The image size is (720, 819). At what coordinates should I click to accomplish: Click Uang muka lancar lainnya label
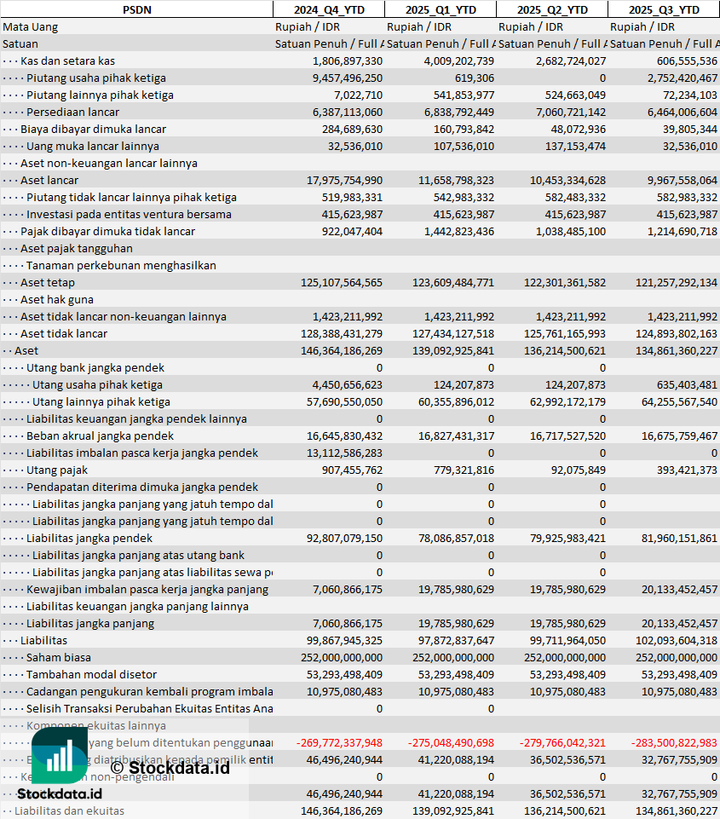pos(93,147)
